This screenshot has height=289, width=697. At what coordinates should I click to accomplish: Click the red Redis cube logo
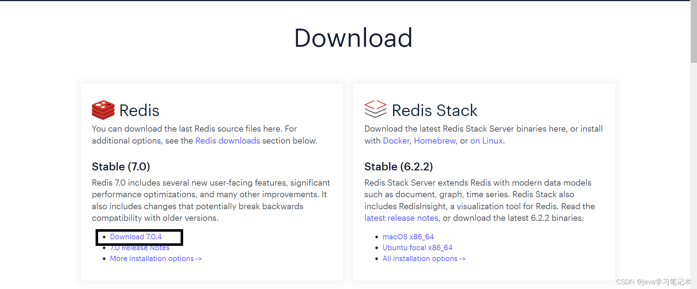click(x=103, y=110)
